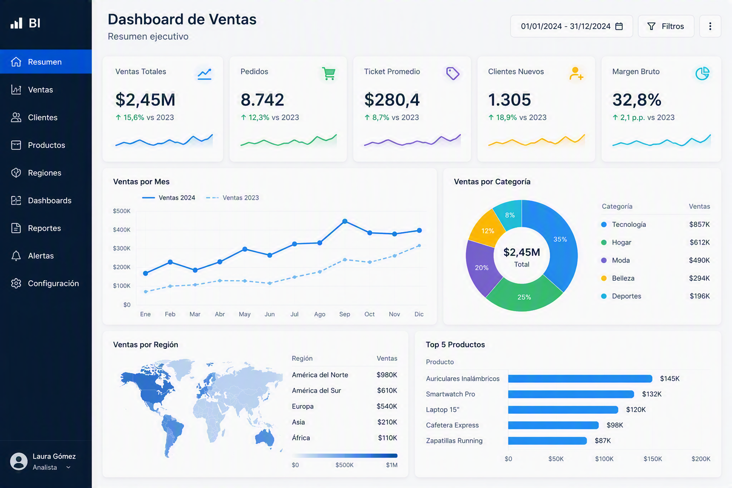Select the Tecnología blue legend dot

click(604, 224)
